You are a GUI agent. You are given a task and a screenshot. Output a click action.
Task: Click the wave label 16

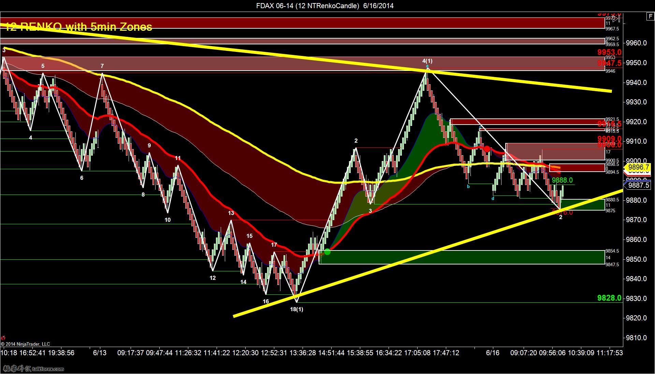pos(266,302)
